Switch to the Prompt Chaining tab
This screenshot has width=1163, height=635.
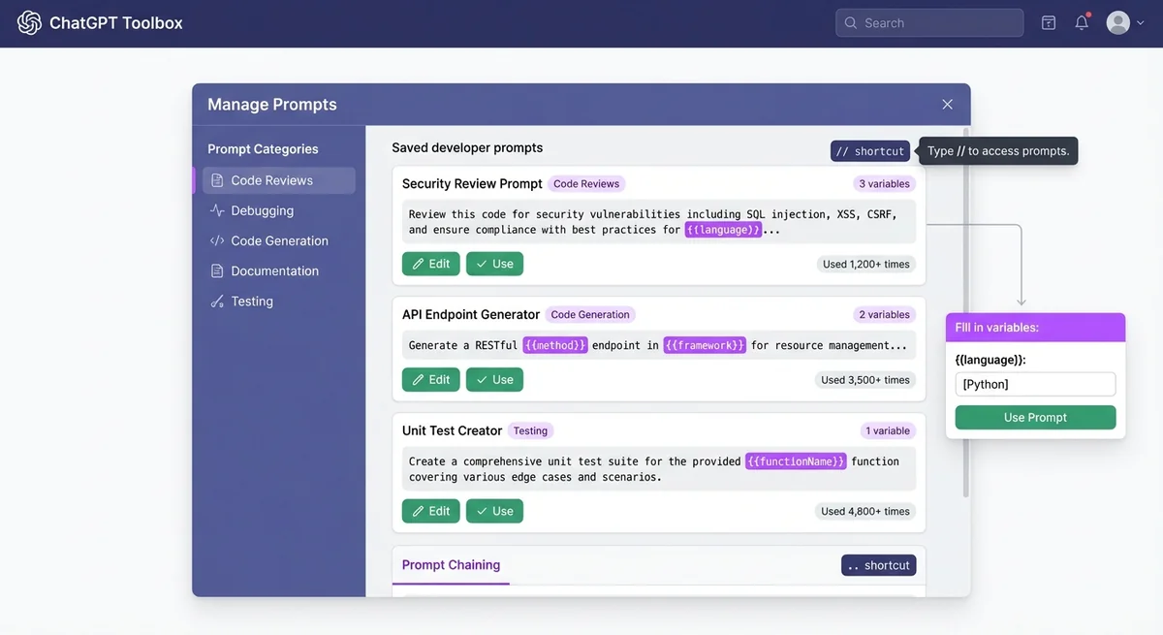(451, 564)
